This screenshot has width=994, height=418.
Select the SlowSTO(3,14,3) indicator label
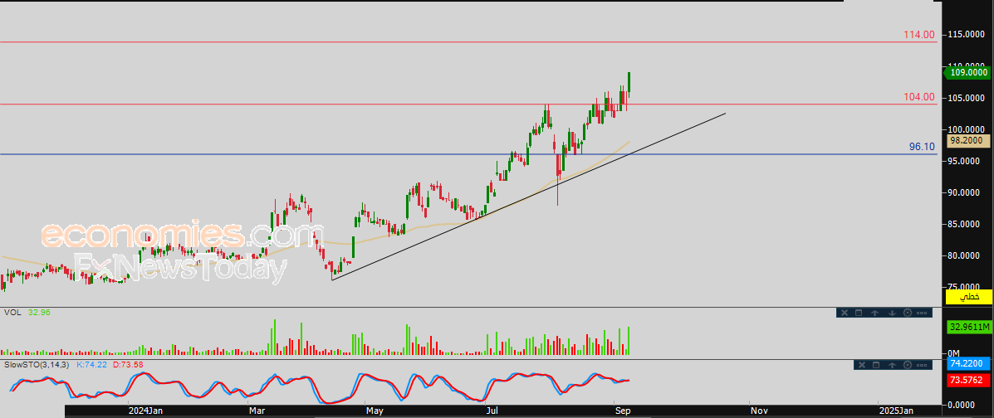pyautogui.click(x=38, y=365)
